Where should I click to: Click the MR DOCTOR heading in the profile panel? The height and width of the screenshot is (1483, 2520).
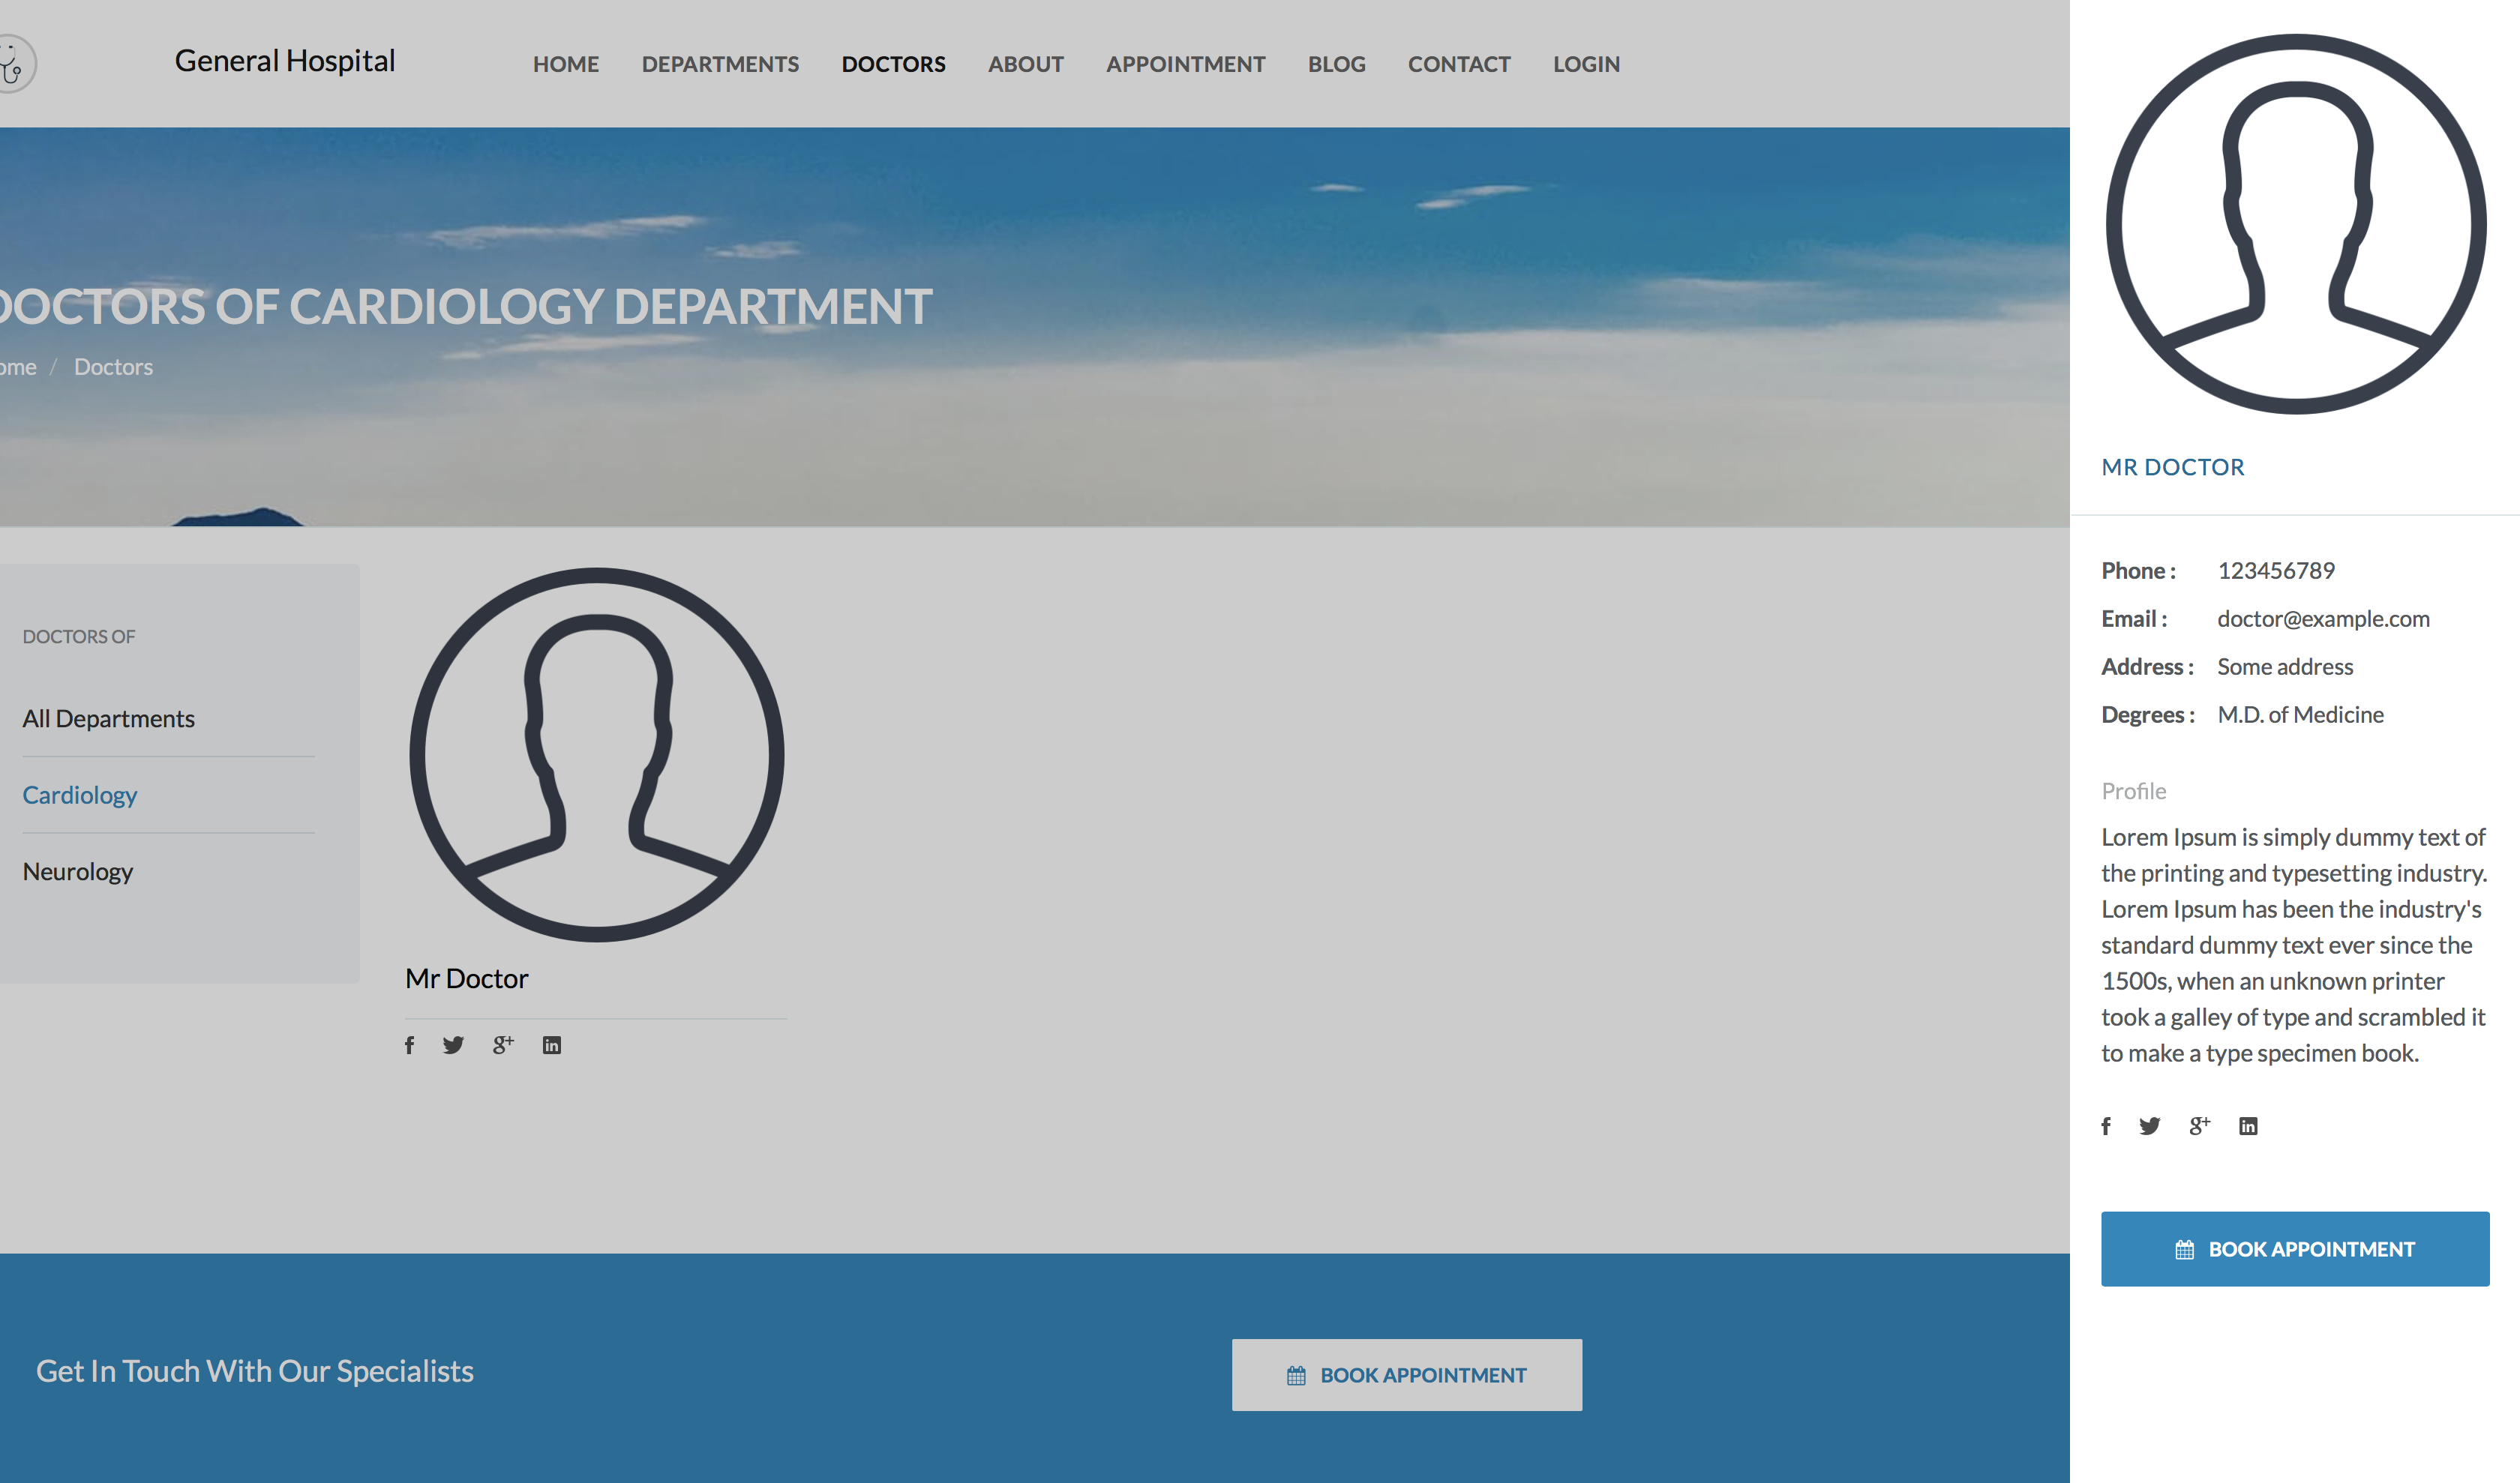(x=2173, y=466)
